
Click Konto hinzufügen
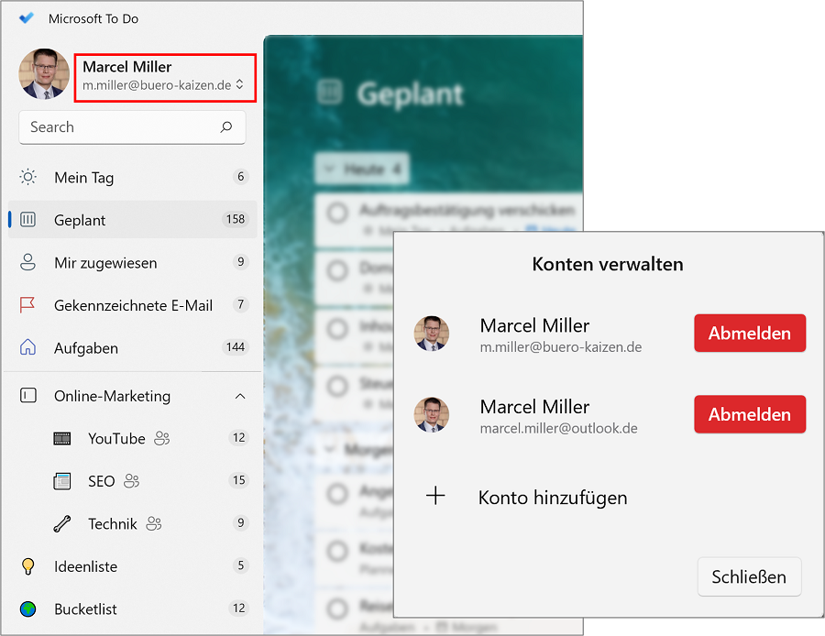pyautogui.click(x=553, y=497)
